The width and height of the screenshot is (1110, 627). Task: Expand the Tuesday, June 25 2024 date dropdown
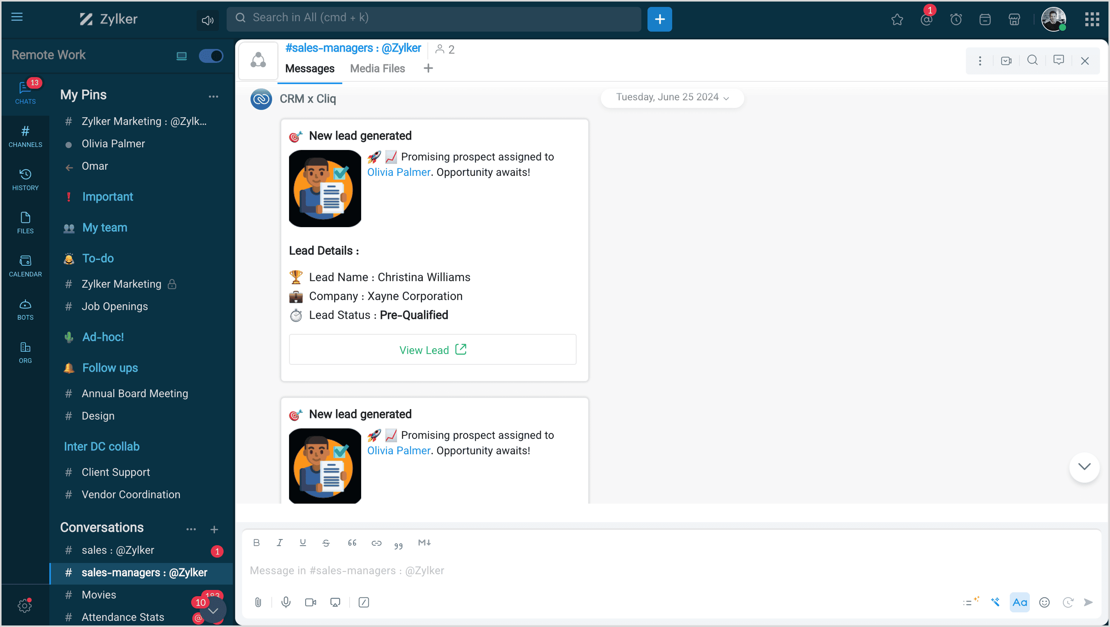tap(672, 98)
